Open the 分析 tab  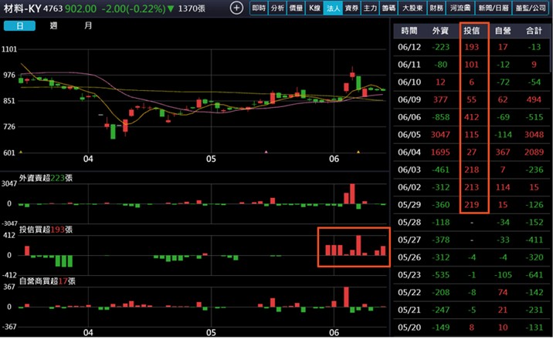click(x=278, y=8)
